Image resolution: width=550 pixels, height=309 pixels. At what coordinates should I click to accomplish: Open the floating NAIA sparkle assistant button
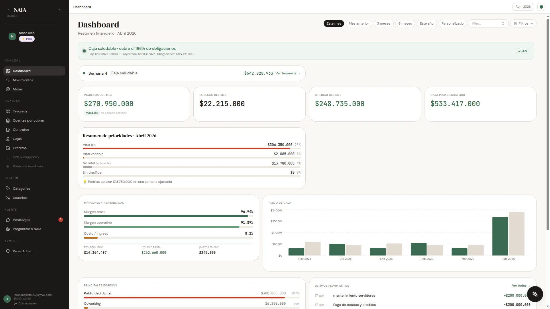535,294
